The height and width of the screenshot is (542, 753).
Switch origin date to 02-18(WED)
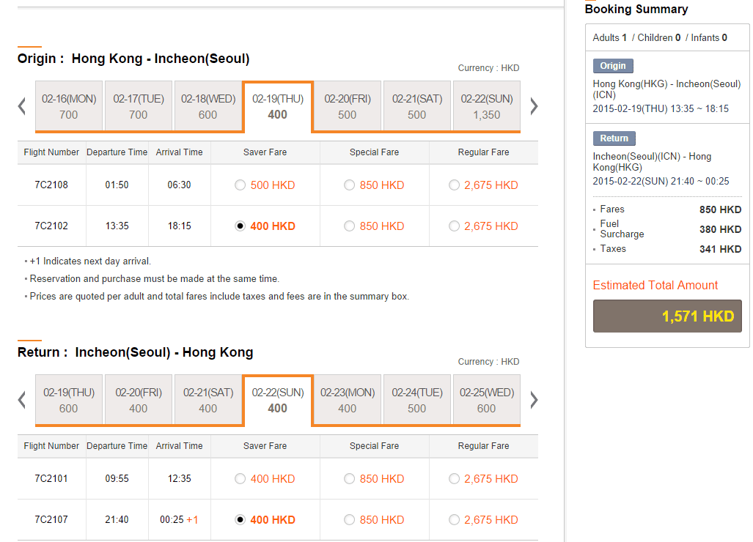(x=208, y=106)
